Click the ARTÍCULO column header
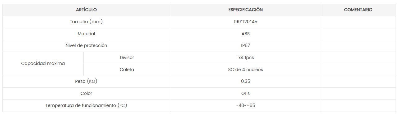The width and height of the screenshot is (399, 115). point(86,10)
